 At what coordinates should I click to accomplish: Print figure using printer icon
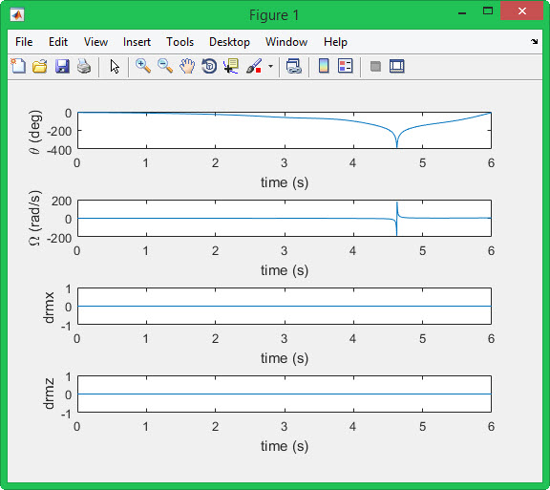pos(84,66)
